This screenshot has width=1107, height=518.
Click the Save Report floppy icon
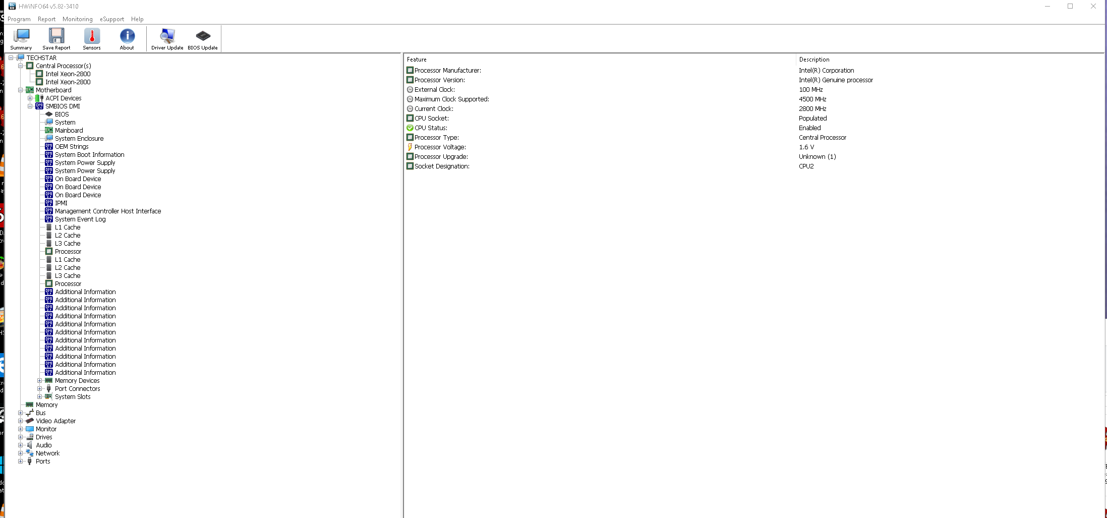pyautogui.click(x=56, y=39)
